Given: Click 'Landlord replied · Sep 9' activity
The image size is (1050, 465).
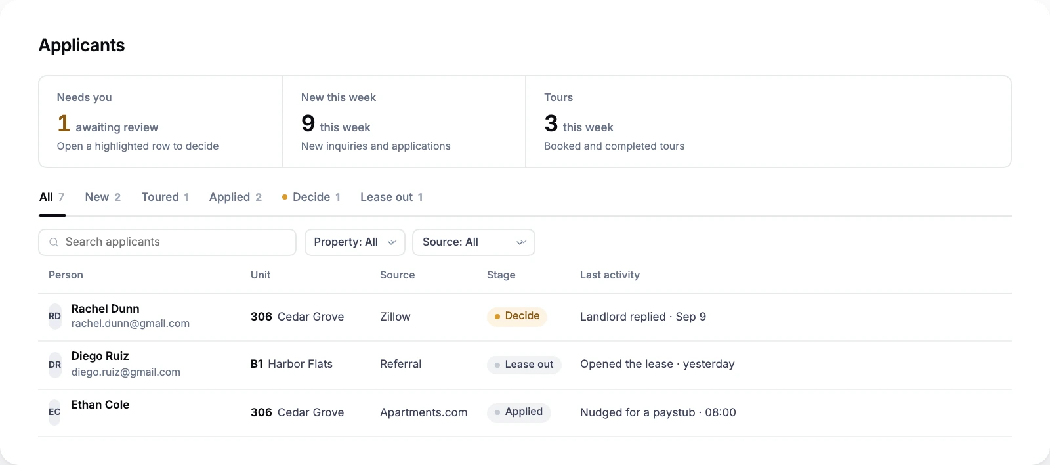Looking at the screenshot, I should [643, 317].
